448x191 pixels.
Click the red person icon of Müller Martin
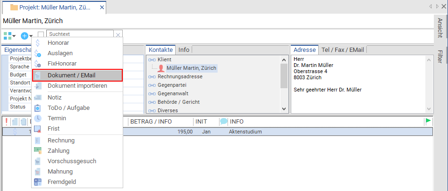click(x=161, y=68)
